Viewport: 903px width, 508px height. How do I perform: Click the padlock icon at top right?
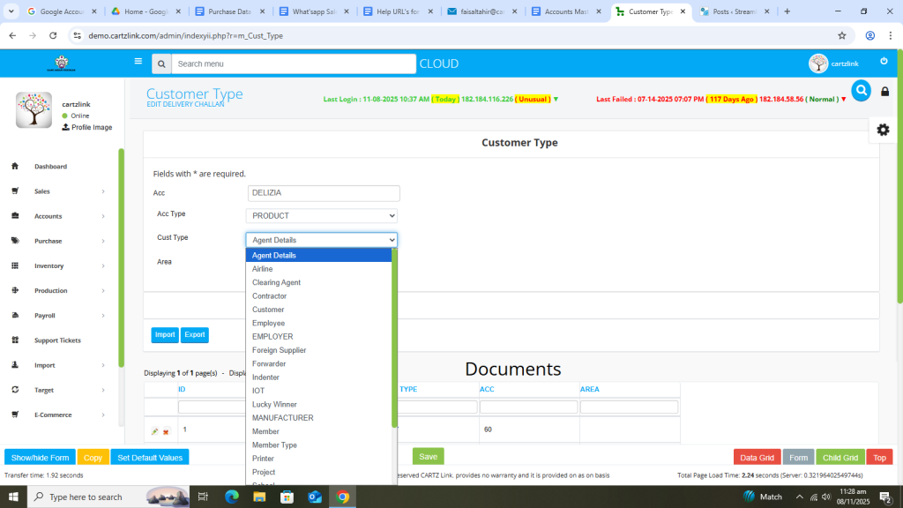pyautogui.click(x=885, y=92)
